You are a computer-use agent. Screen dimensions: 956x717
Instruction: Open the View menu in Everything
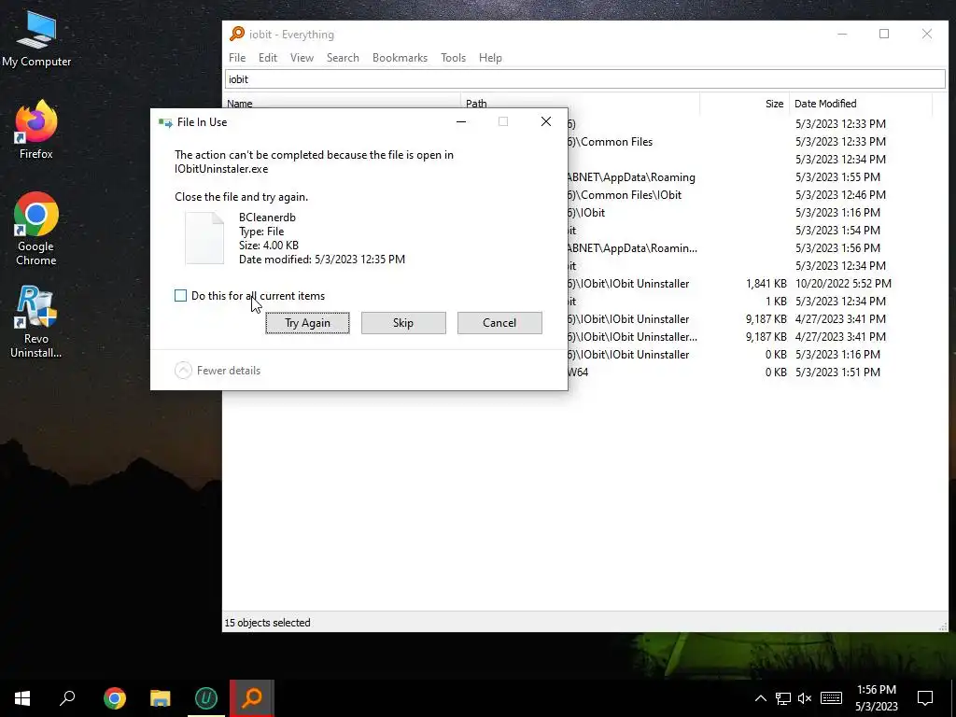click(x=302, y=58)
